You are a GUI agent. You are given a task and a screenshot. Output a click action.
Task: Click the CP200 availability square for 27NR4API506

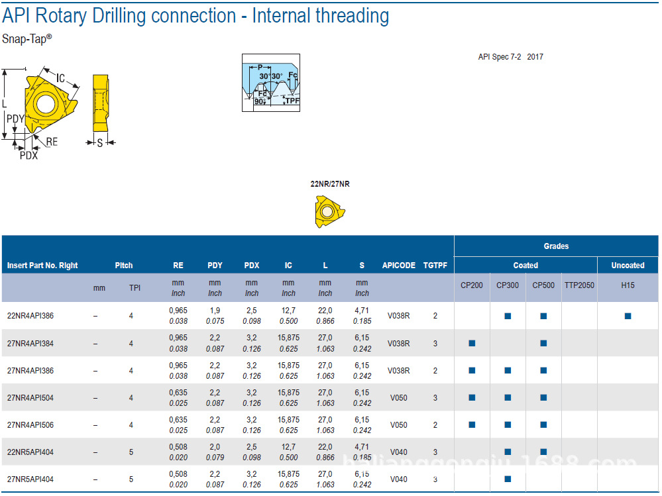472,424
